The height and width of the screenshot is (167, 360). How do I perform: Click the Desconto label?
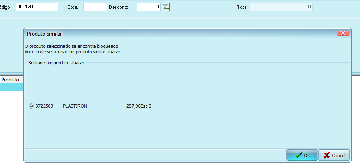119,7
